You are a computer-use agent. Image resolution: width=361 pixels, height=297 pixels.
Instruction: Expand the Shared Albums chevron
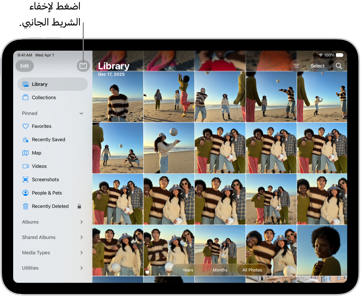pyautogui.click(x=82, y=237)
